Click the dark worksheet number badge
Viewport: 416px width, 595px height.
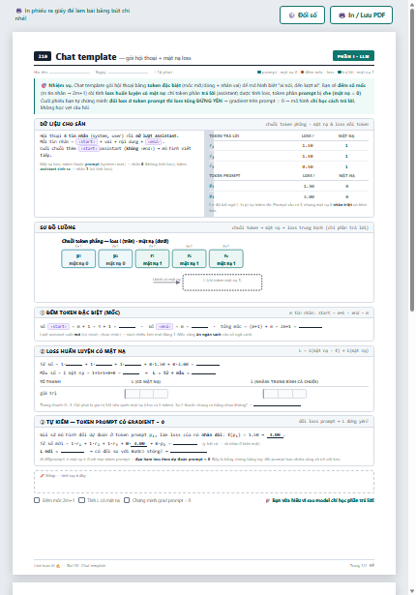[x=43, y=56]
